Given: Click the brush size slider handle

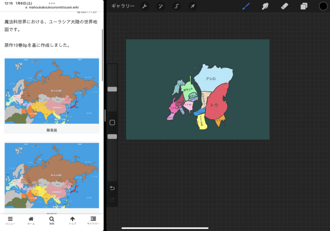Looking at the screenshot, I should [112, 89].
